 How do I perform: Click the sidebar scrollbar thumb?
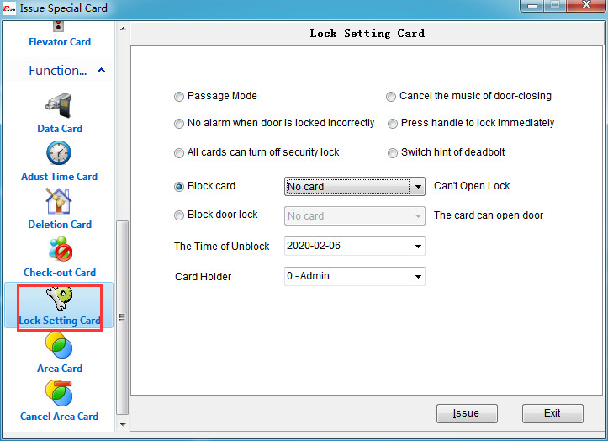(123, 317)
